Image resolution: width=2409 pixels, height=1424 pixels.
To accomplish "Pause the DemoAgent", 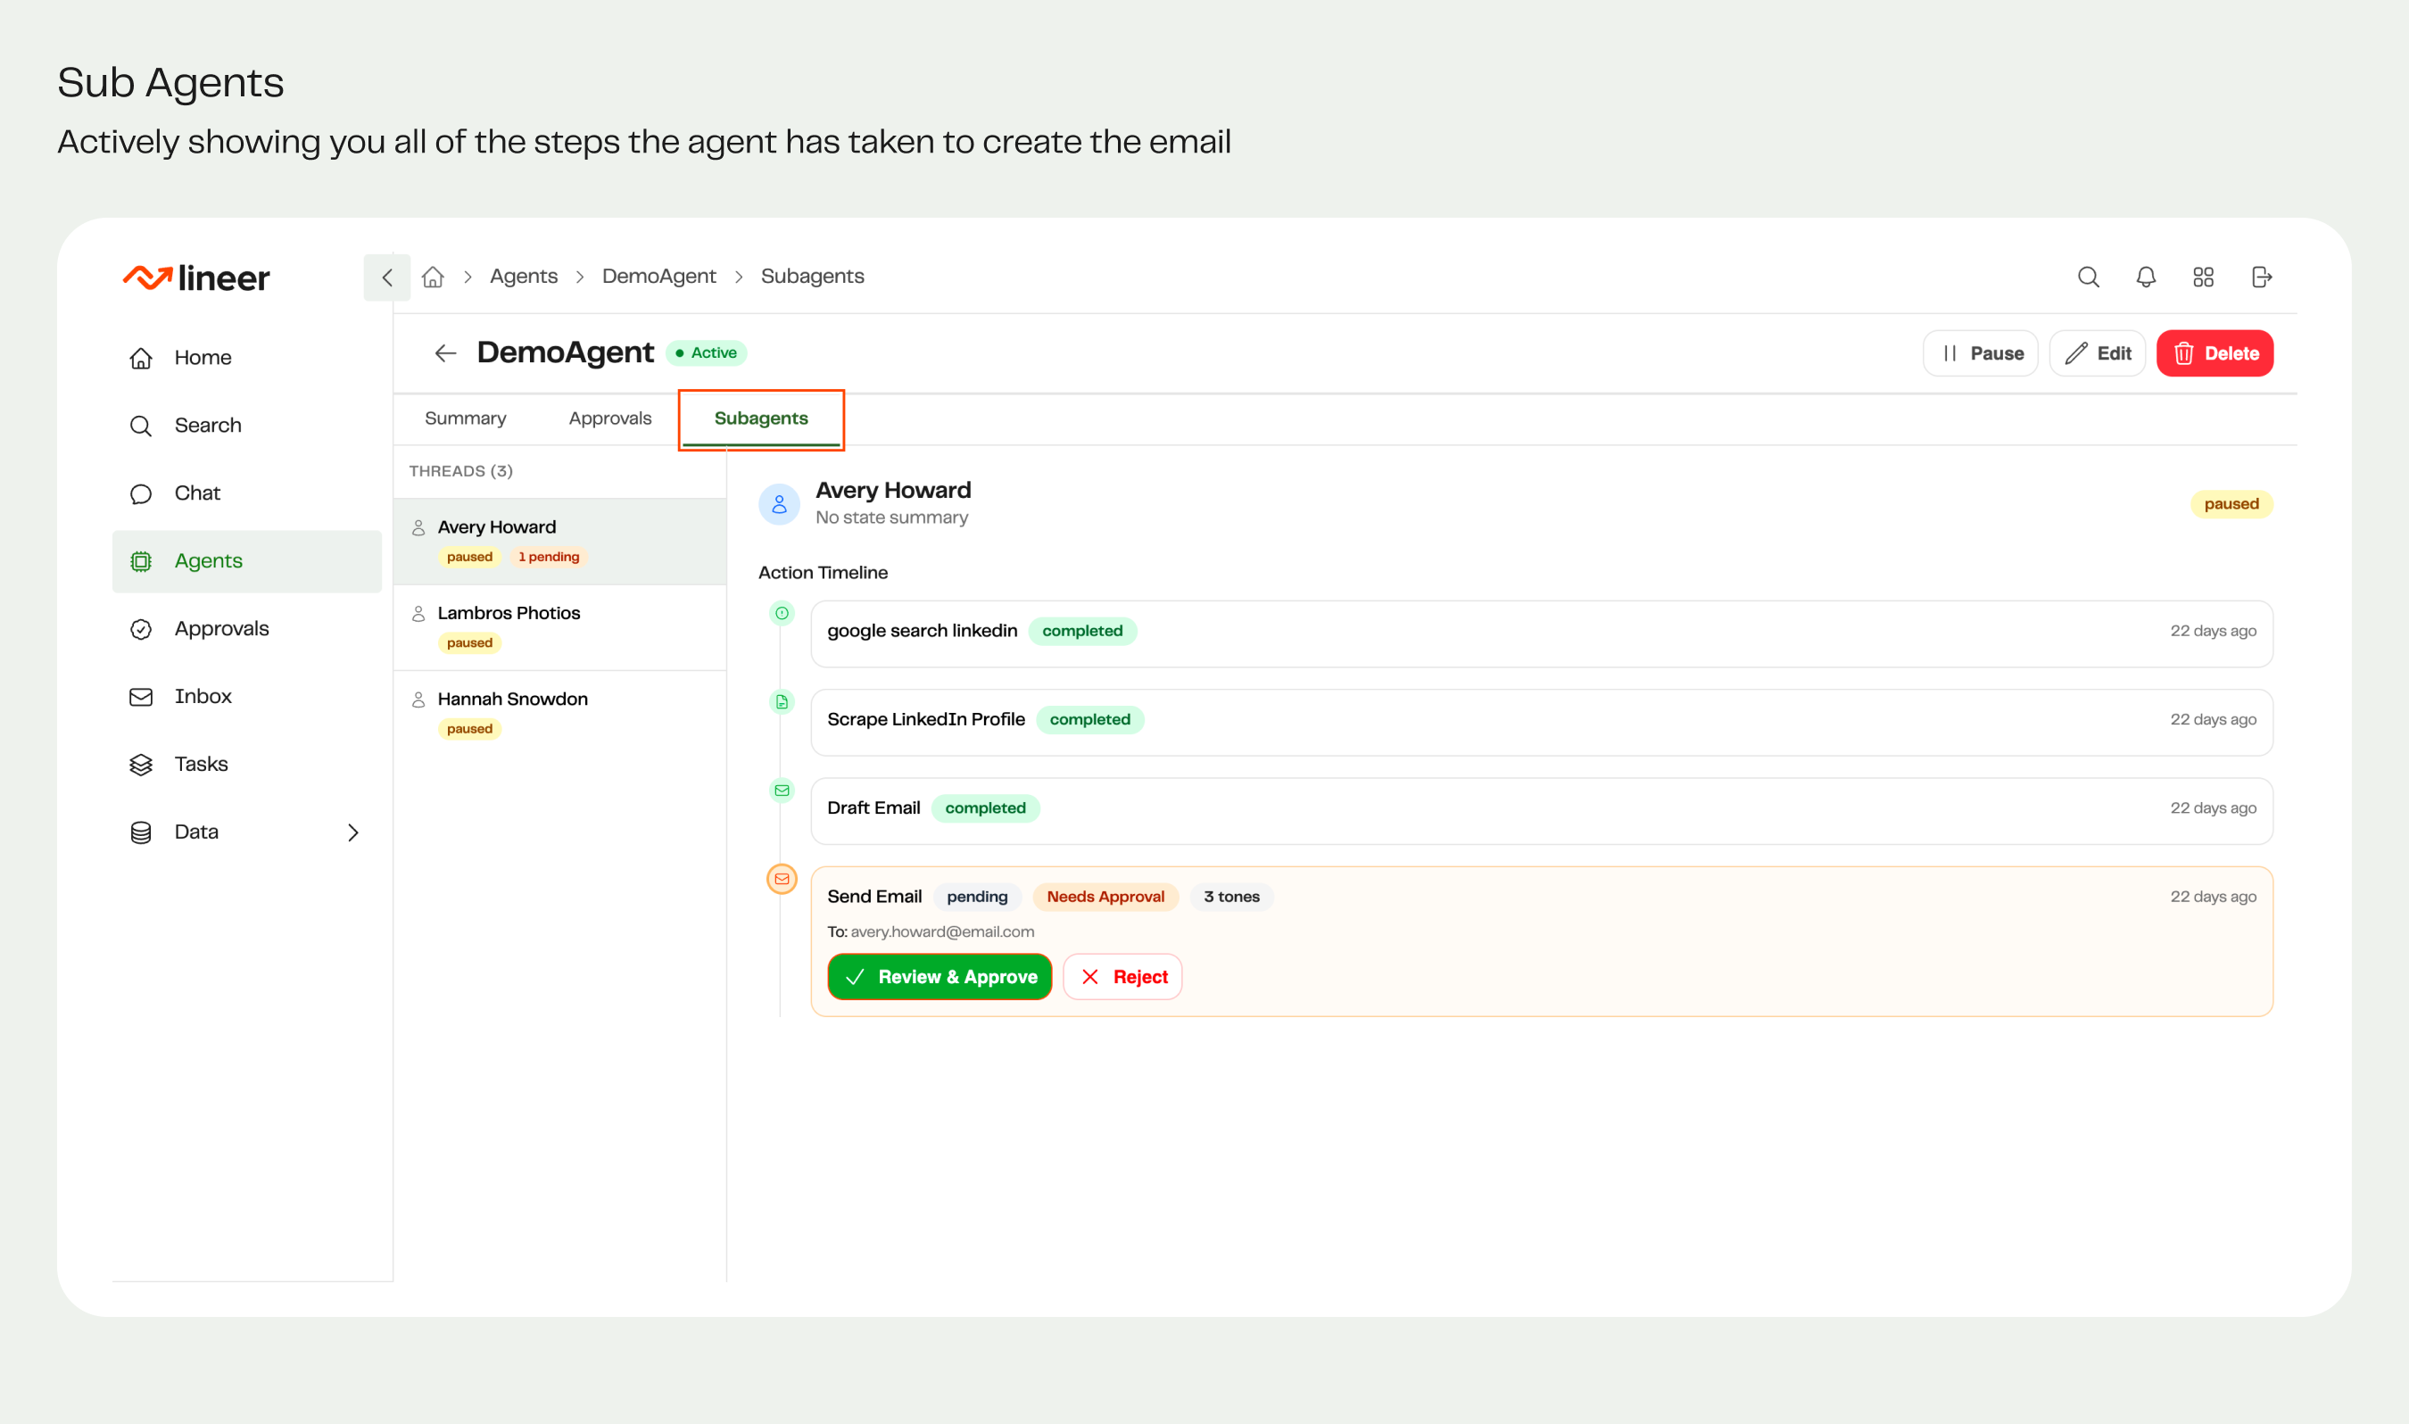I will [1980, 353].
